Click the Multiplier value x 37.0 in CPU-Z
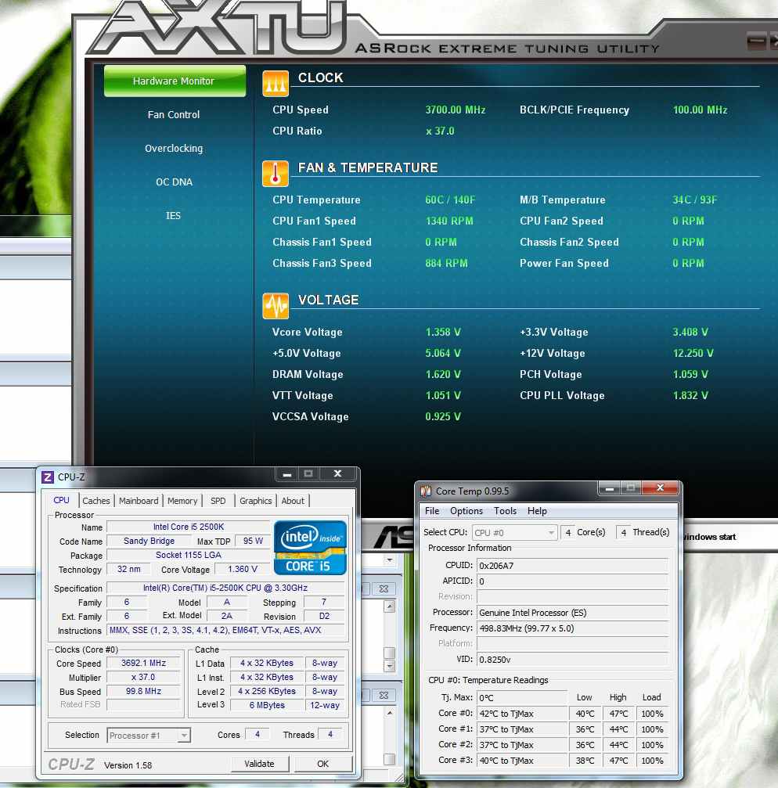This screenshot has width=778, height=788. [143, 677]
